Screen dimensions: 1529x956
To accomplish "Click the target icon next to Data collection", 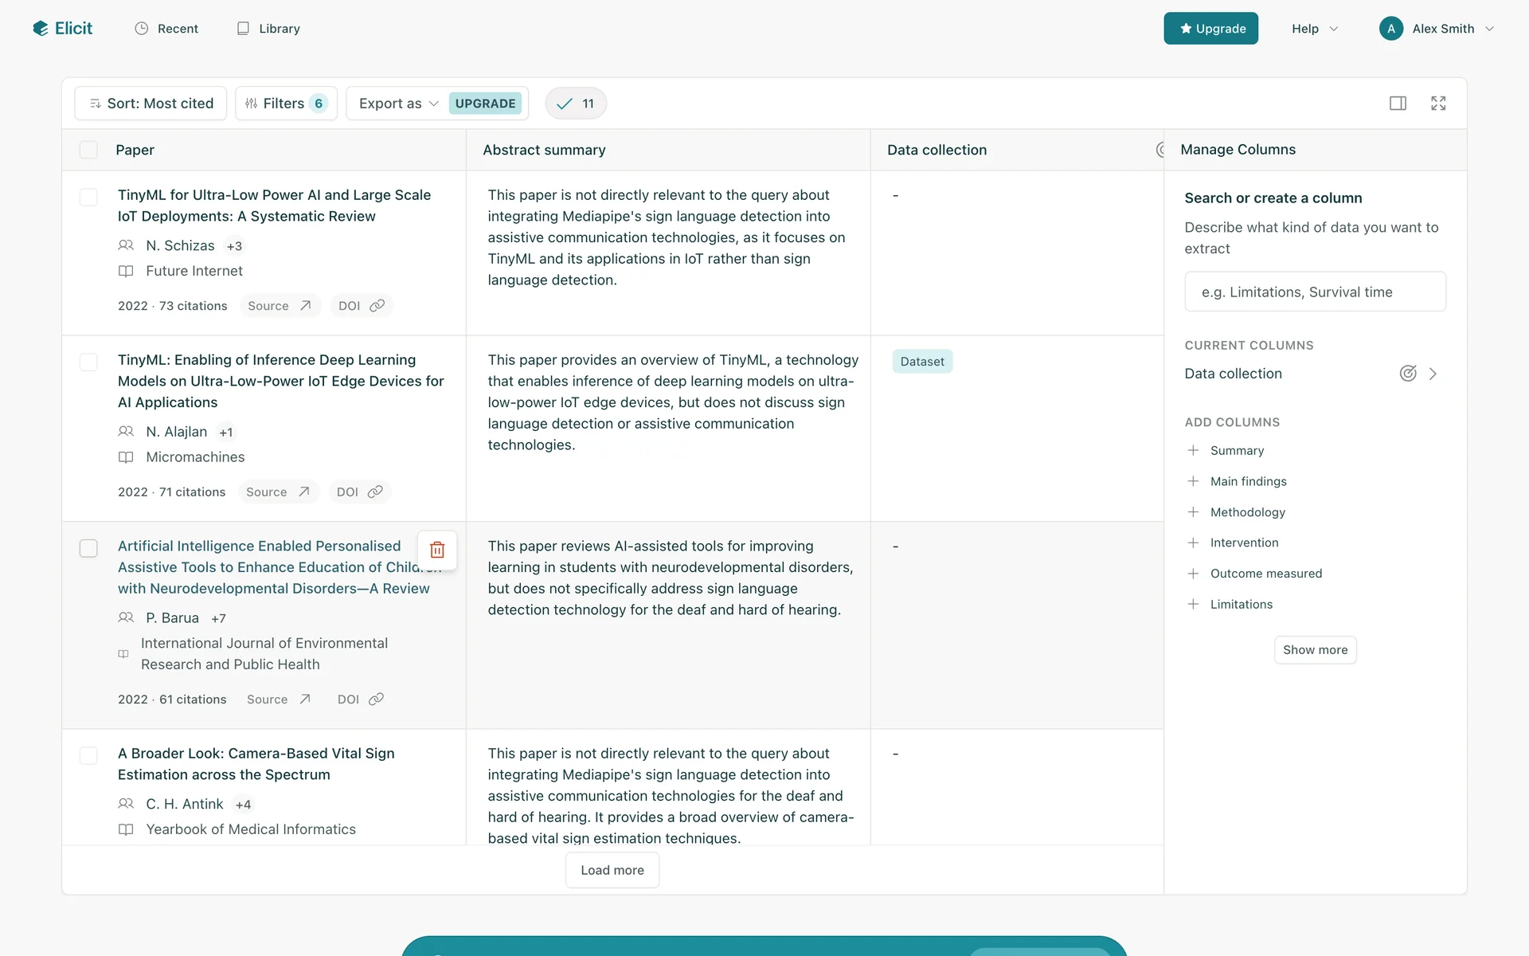I will coord(1408,374).
